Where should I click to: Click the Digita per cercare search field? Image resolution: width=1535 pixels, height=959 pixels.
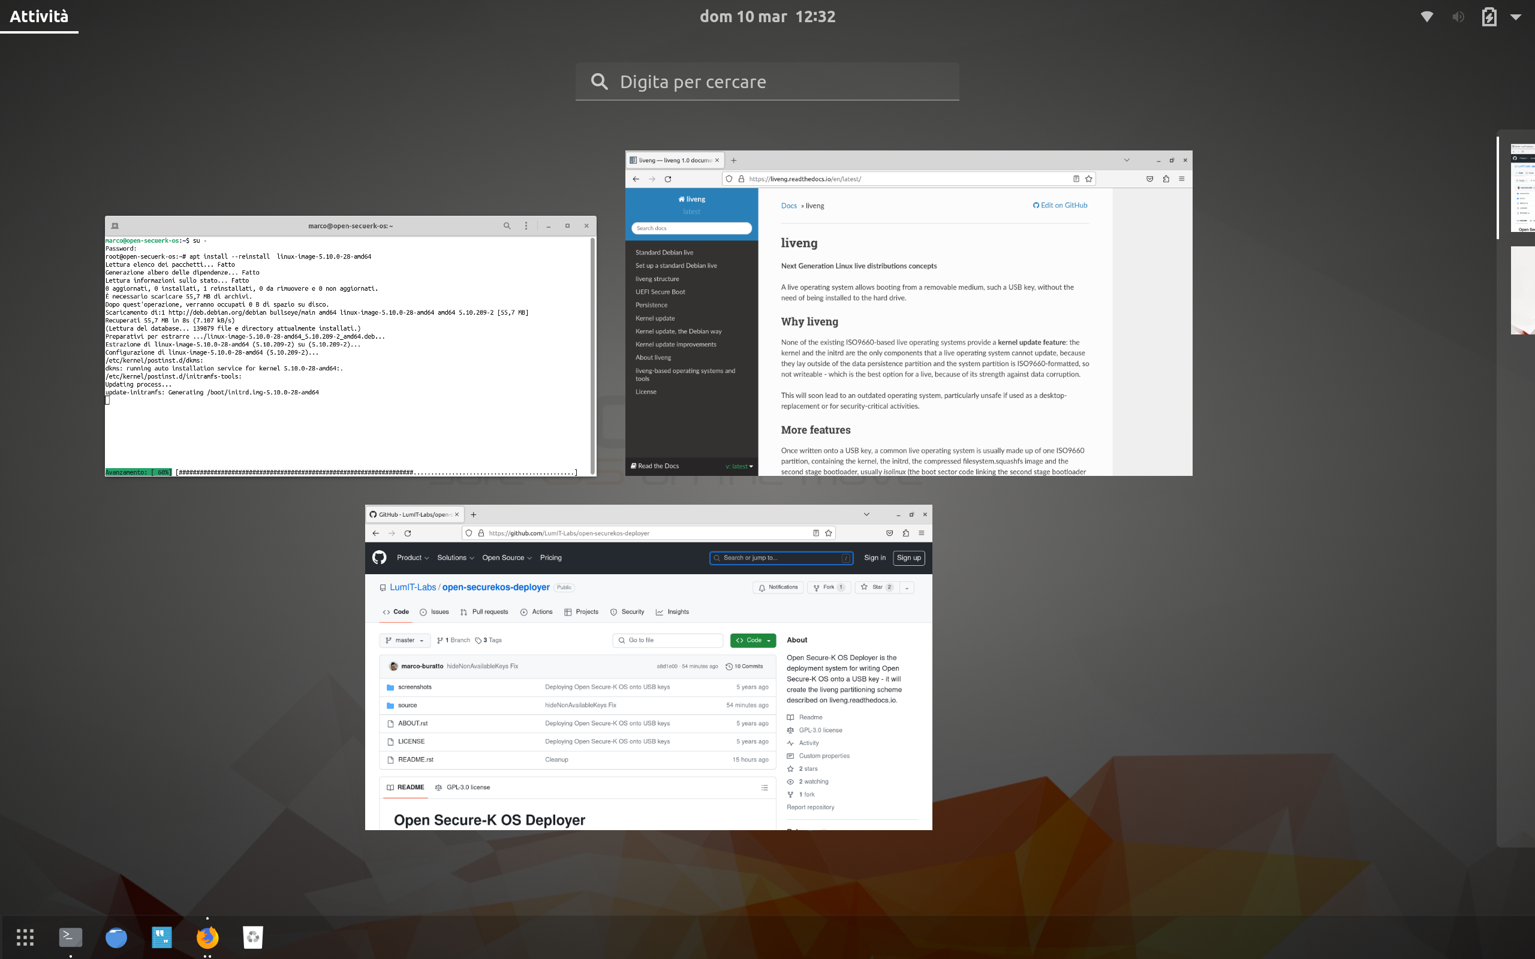click(767, 82)
